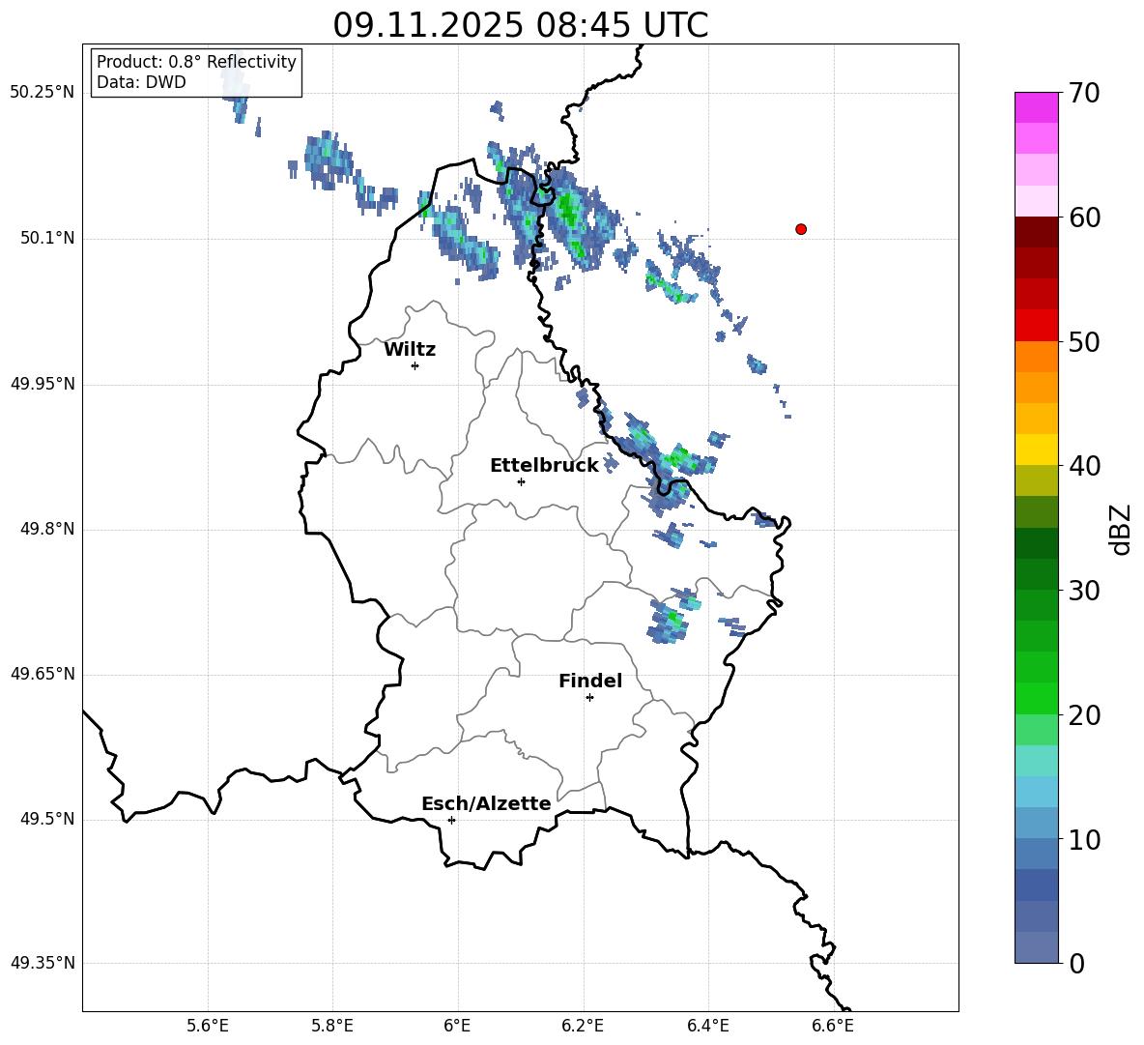Click the cross marker below Wiltz
The height and width of the screenshot is (1045, 1144).
pyautogui.click(x=415, y=365)
